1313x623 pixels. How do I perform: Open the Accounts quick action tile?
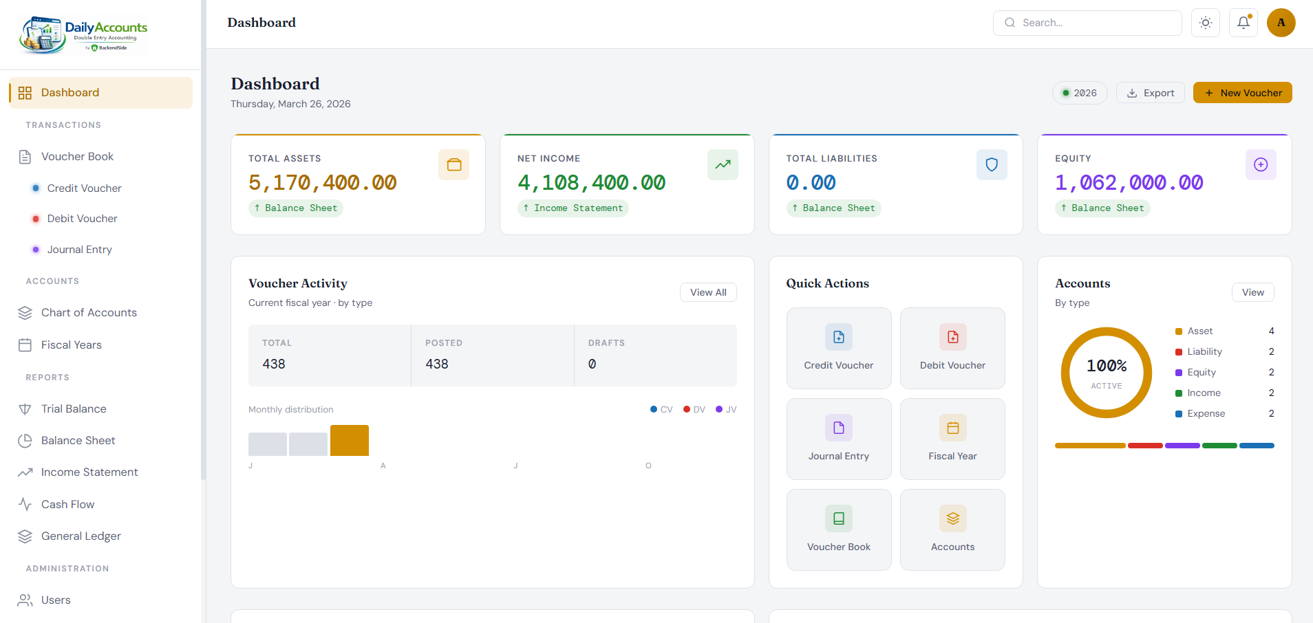pos(952,529)
